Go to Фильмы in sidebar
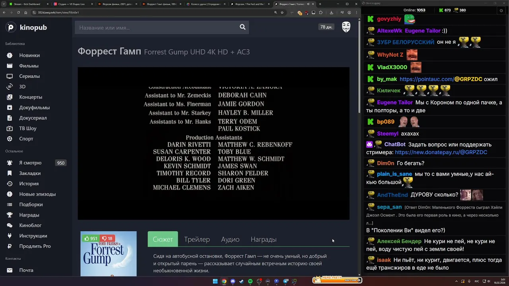Image resolution: width=509 pixels, height=286 pixels. click(x=29, y=66)
